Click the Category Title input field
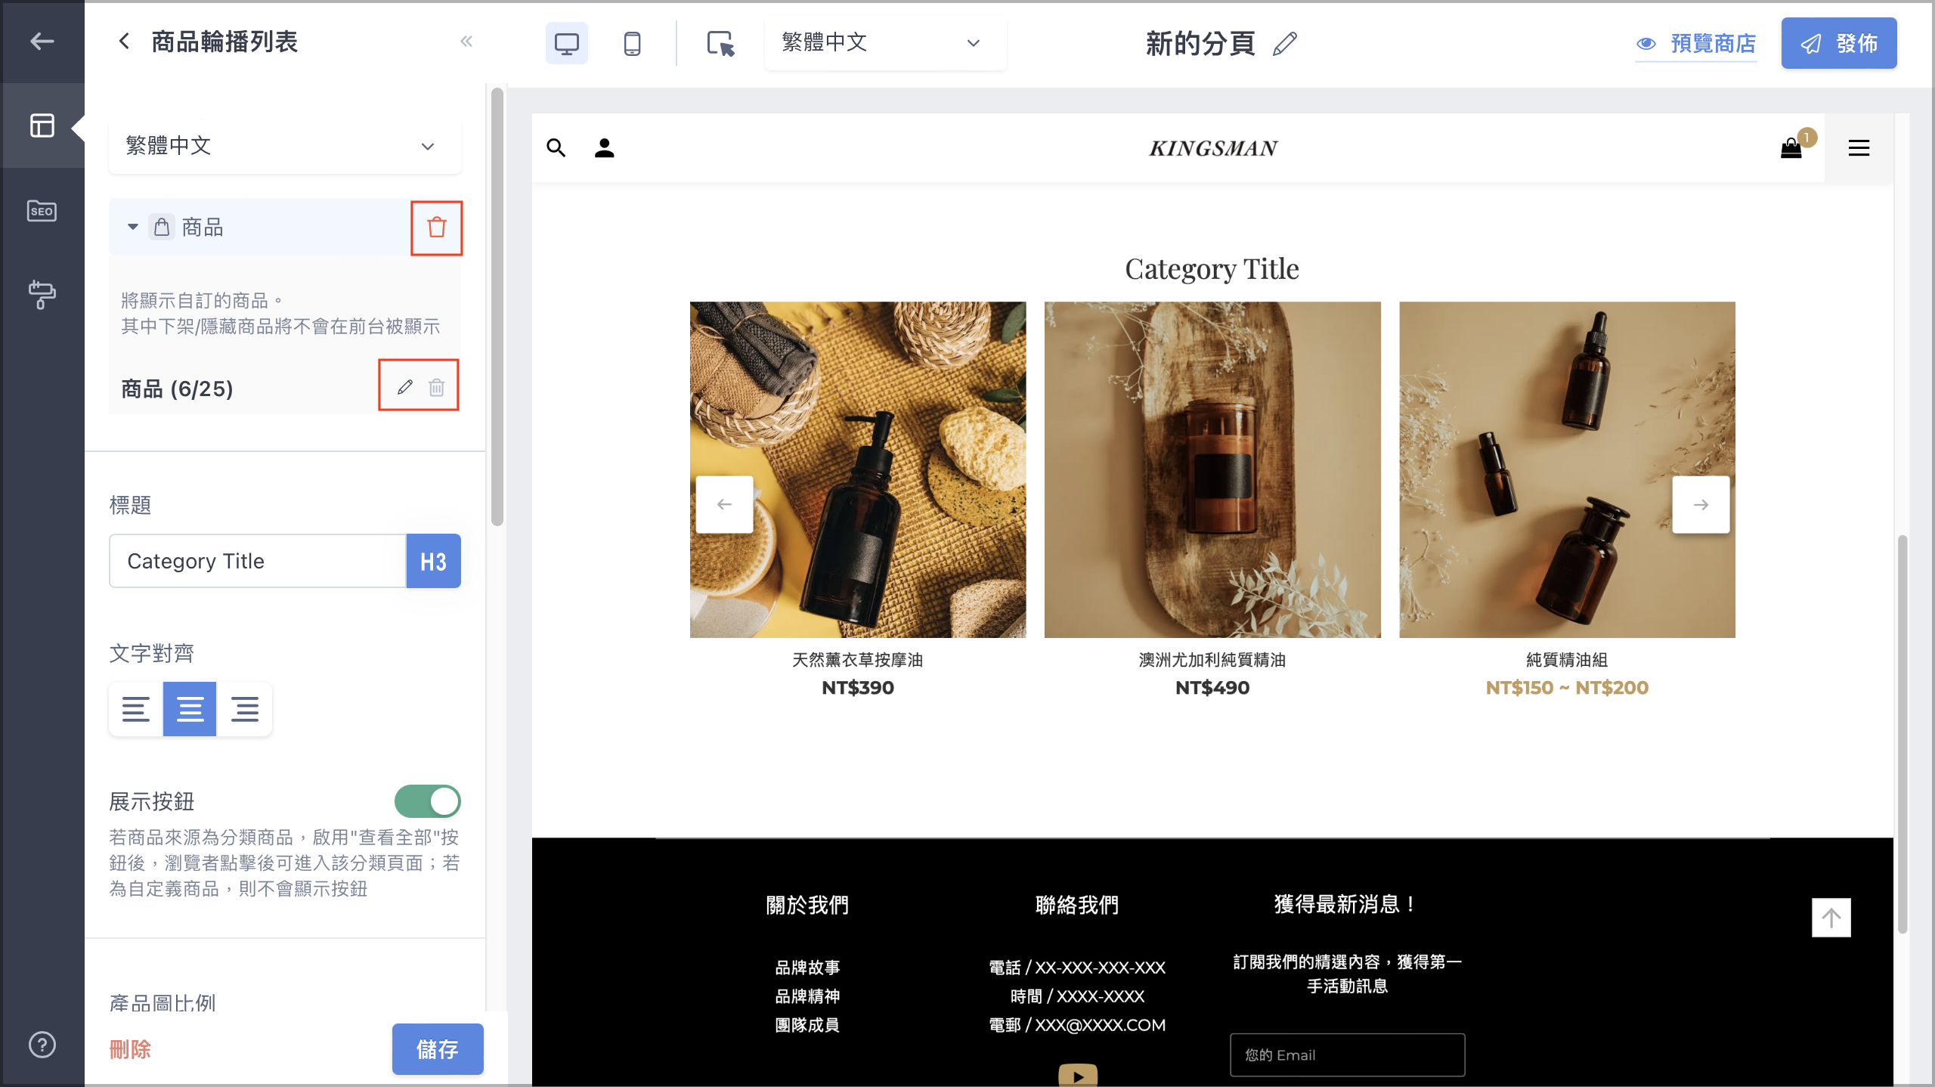Viewport: 1935px width, 1087px height. (258, 561)
